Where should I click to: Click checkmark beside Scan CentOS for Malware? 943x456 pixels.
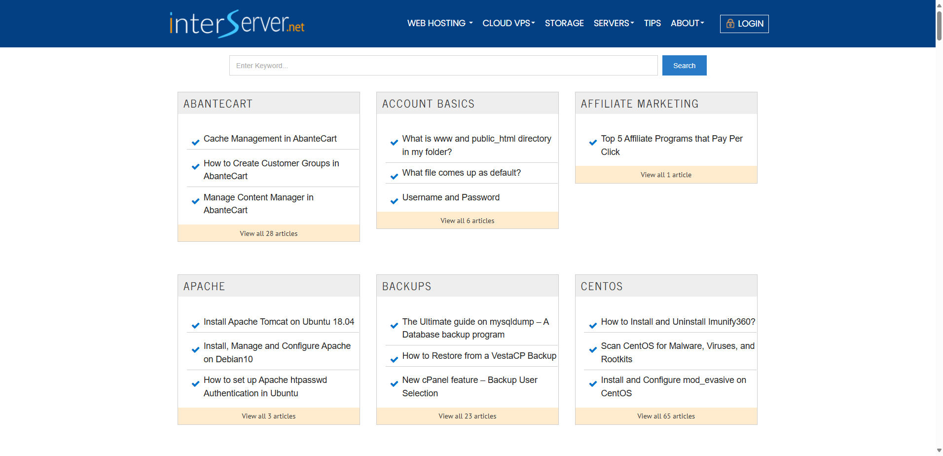593,350
